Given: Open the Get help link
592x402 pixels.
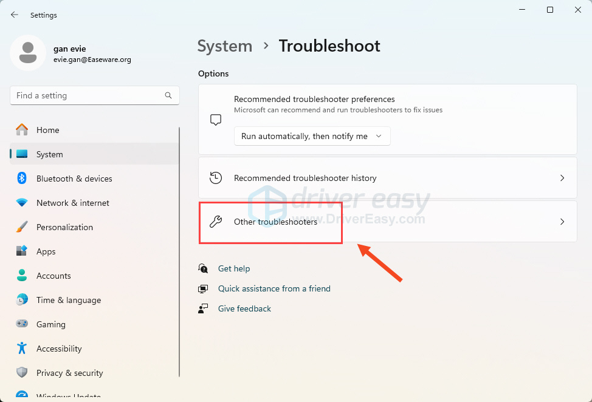Looking at the screenshot, I should click(x=234, y=268).
